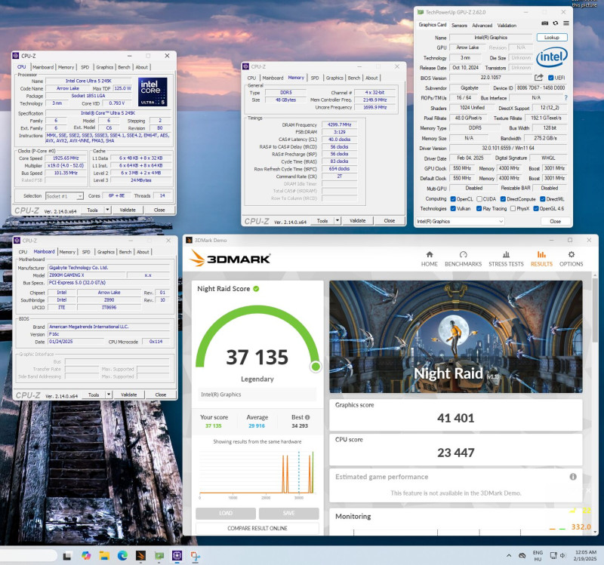Switch to Sensors tab in GPU-Z
This screenshot has width=604, height=565.
tap(459, 26)
